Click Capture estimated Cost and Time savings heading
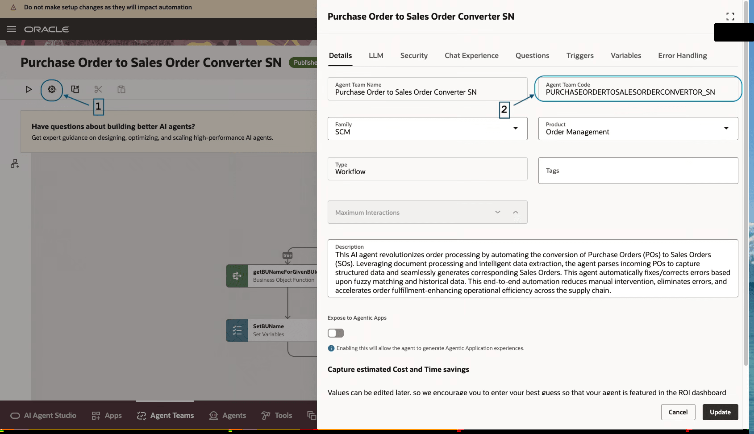 (x=398, y=370)
